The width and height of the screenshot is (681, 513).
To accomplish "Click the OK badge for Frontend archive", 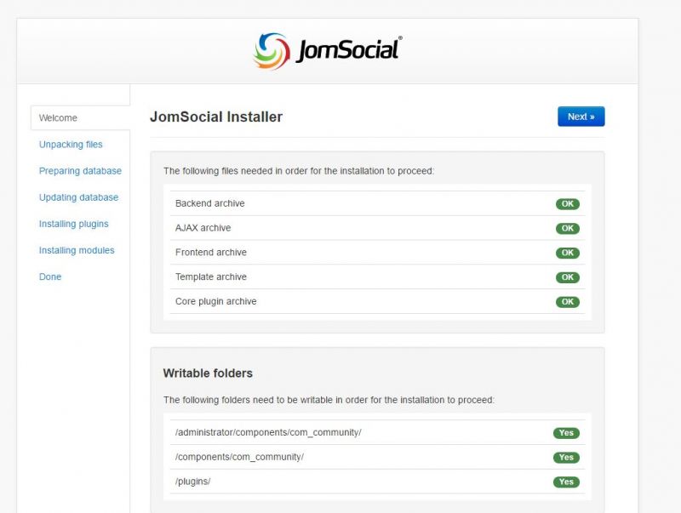I will click(x=568, y=253).
